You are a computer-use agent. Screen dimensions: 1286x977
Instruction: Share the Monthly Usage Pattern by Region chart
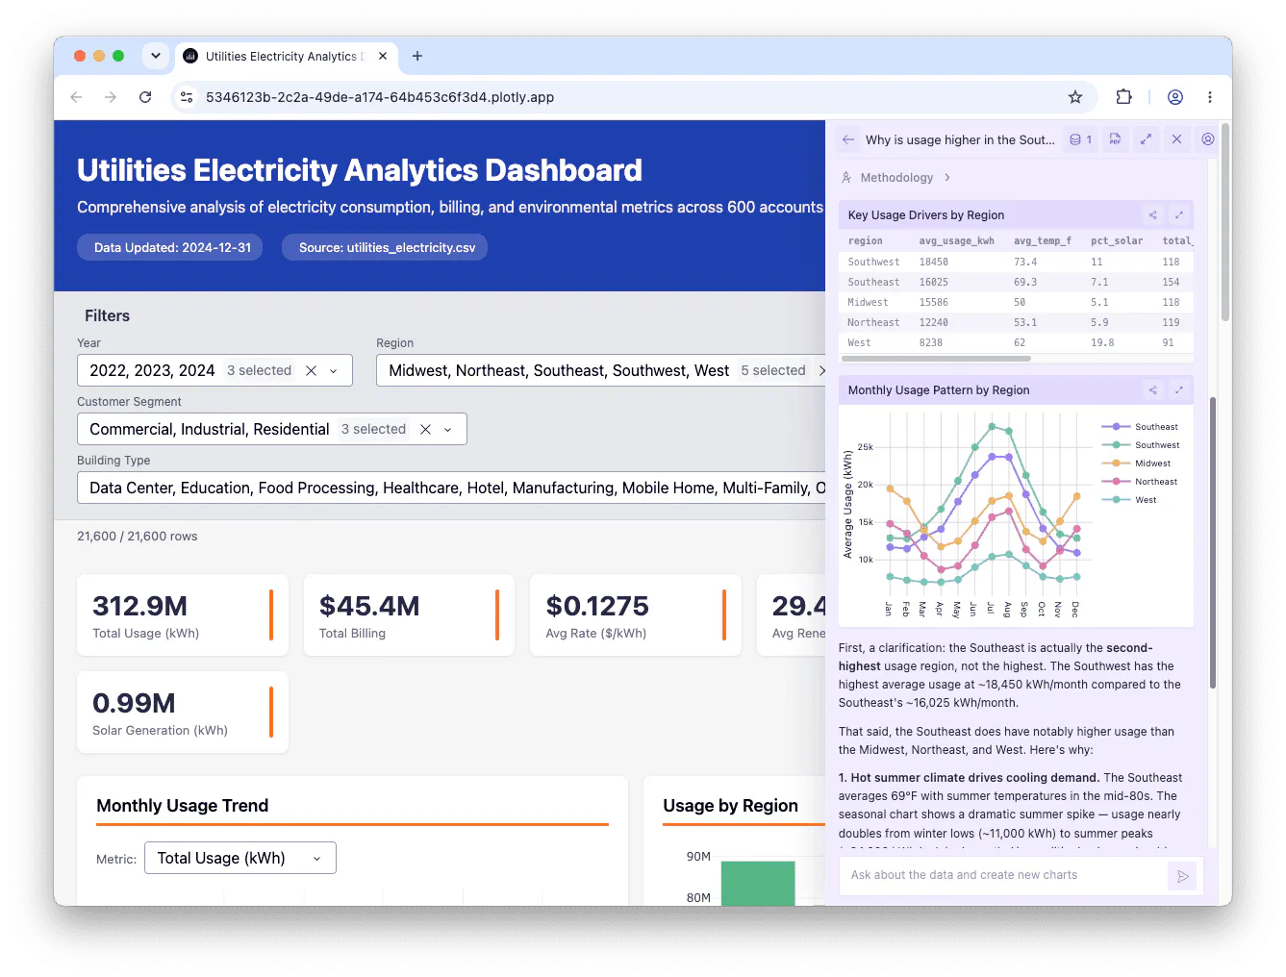(1152, 389)
